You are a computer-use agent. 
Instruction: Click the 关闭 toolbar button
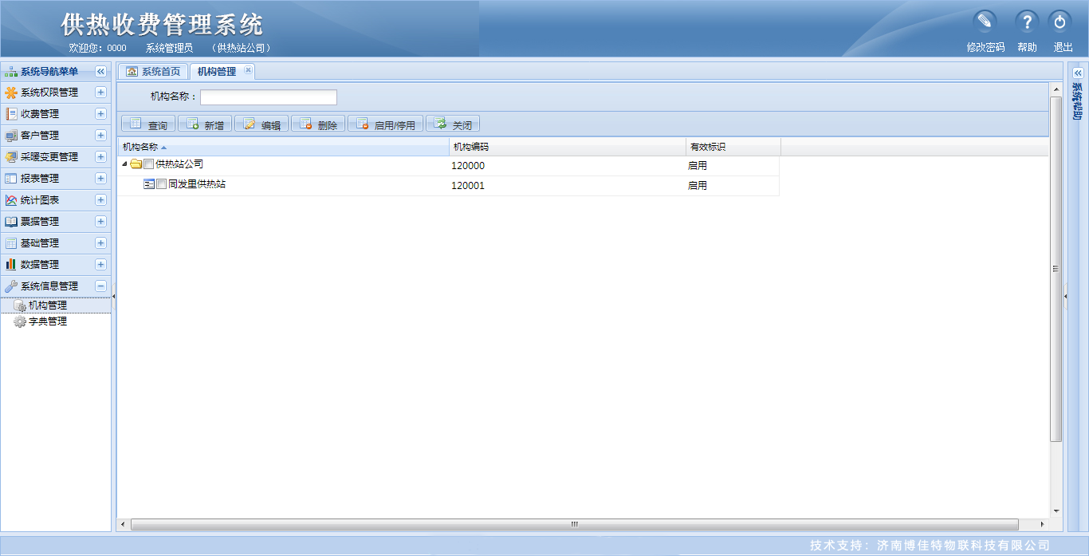(x=453, y=124)
